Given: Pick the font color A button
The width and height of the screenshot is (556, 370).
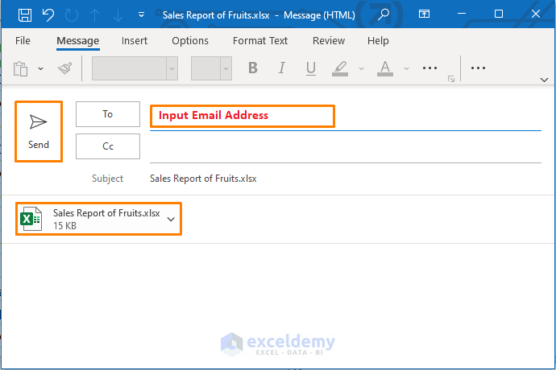Looking at the screenshot, I should click(385, 68).
